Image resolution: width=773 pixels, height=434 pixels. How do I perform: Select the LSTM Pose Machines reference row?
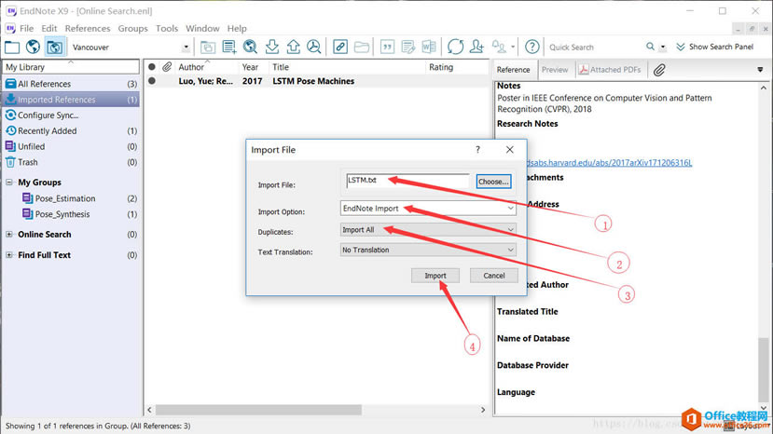[316, 81]
